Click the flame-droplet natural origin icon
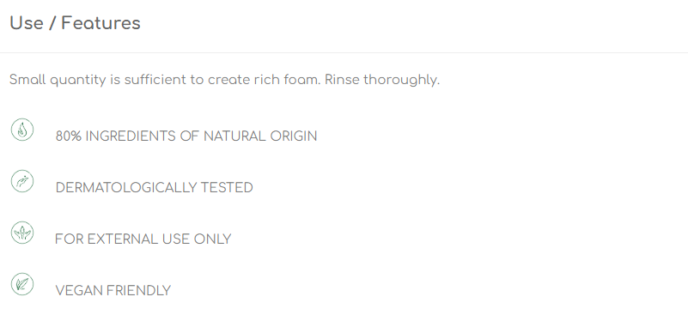 click(x=22, y=130)
